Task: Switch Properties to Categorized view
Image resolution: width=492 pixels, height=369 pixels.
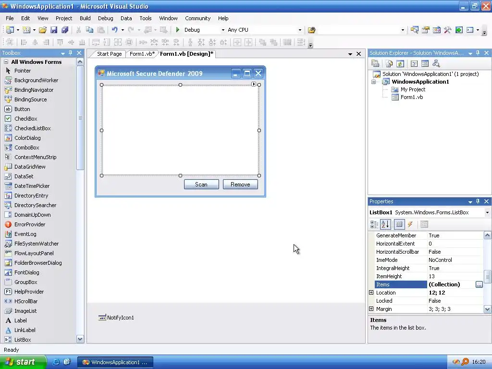Action: [374, 224]
